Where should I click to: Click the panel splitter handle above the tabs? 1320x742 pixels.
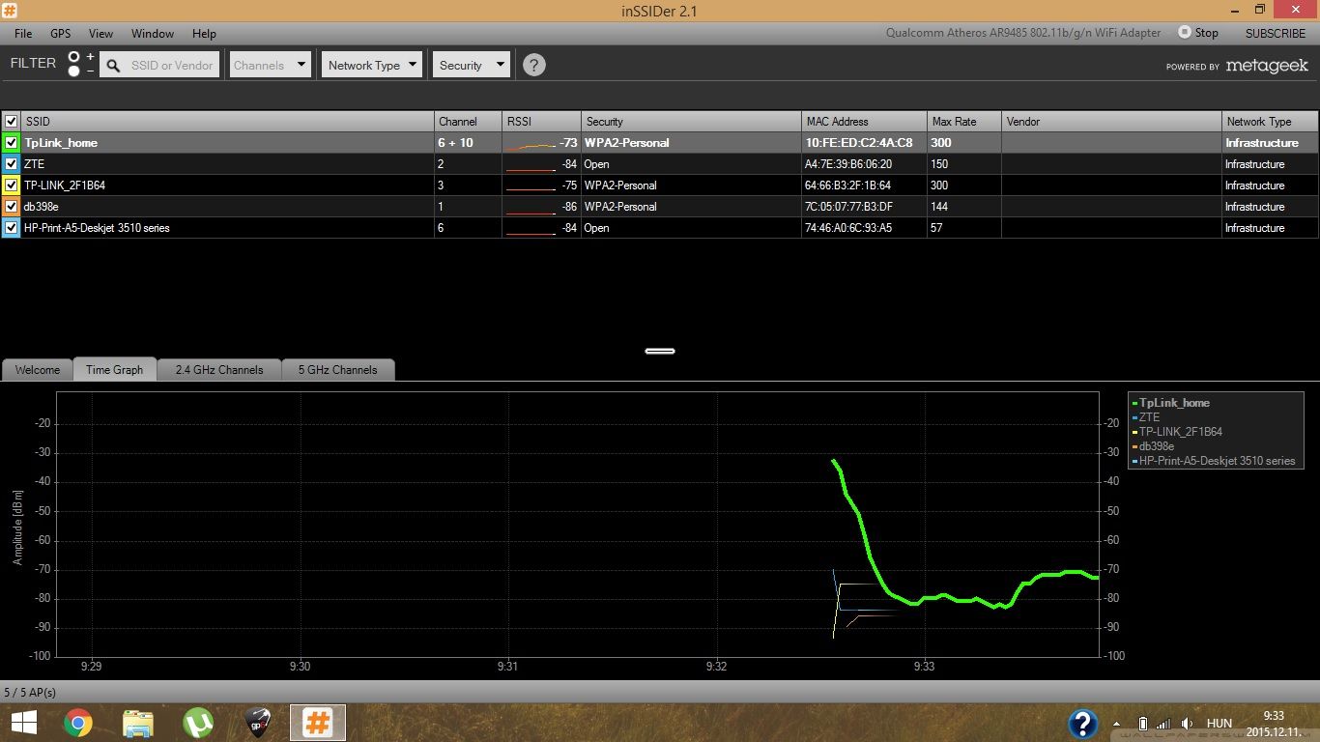659,351
